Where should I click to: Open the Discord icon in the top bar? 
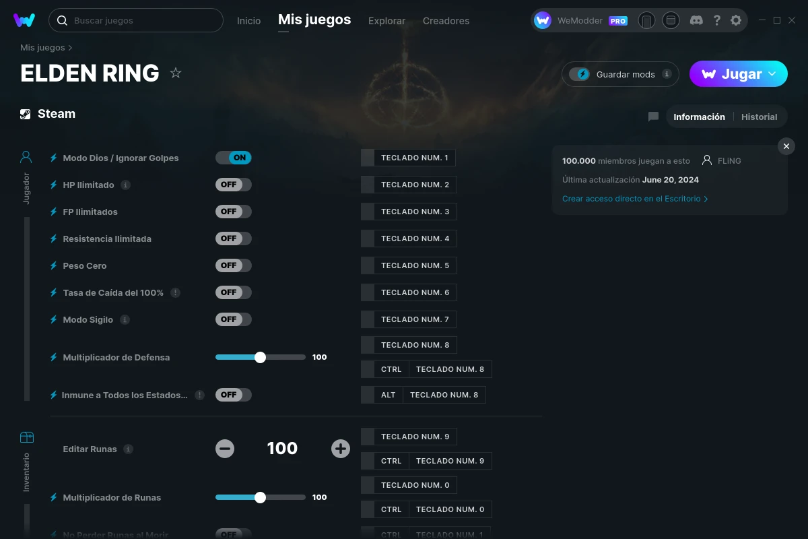(696, 20)
